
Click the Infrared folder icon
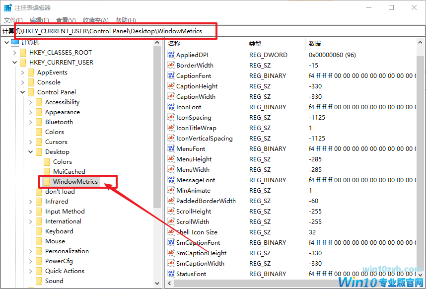pyautogui.click(x=39, y=201)
